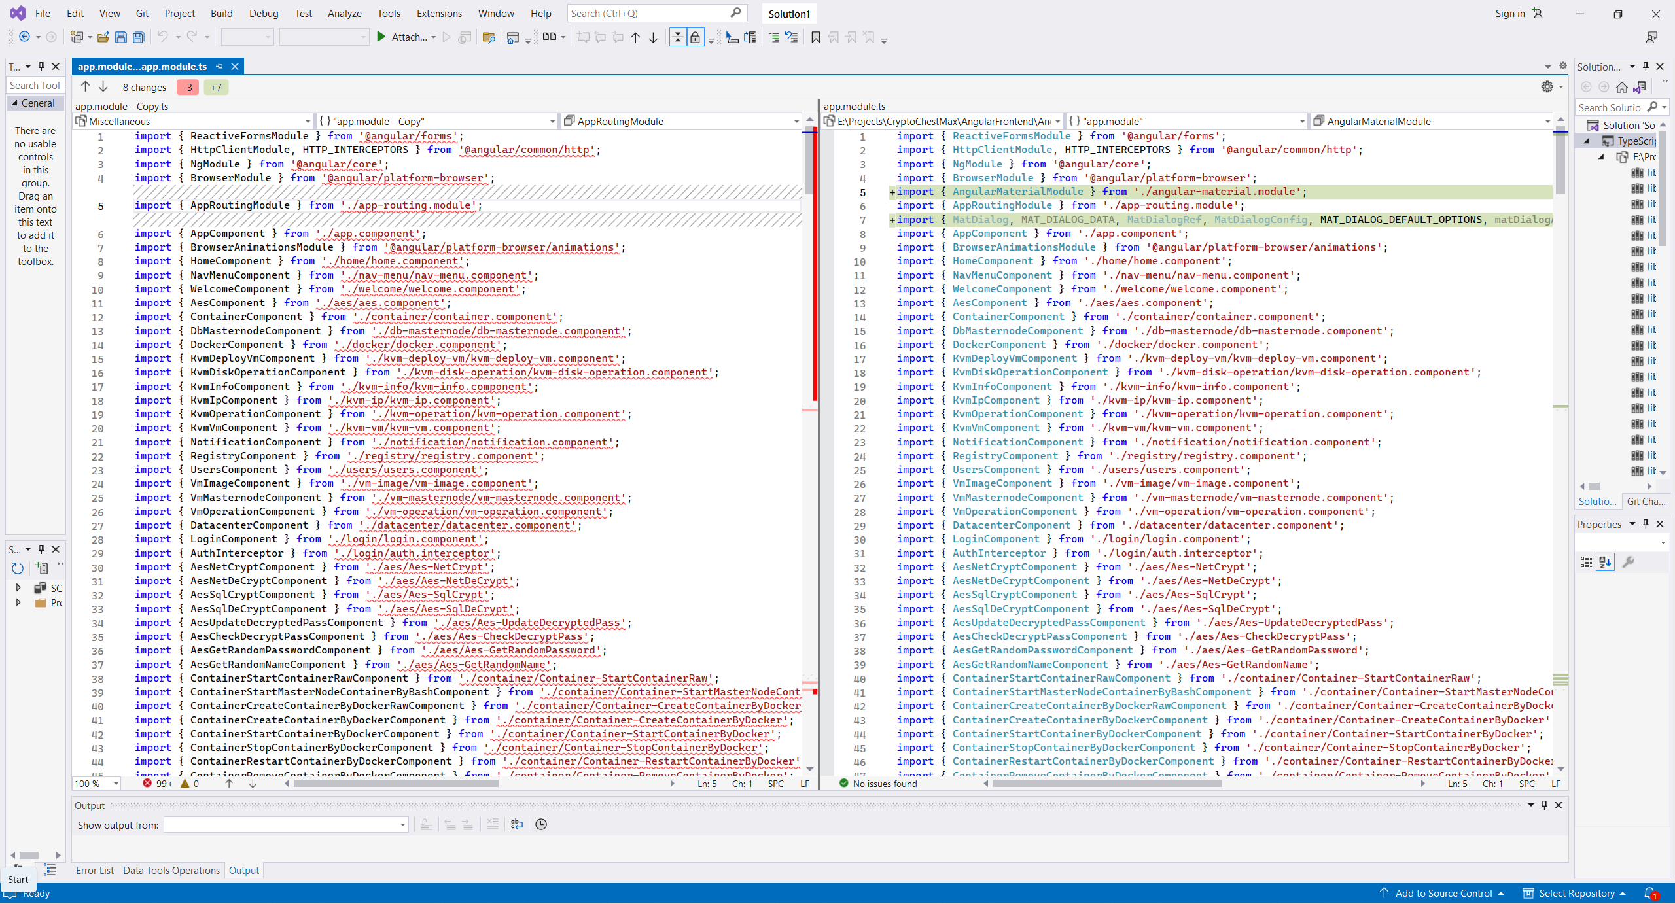Click the Open File folder icon

point(103,37)
